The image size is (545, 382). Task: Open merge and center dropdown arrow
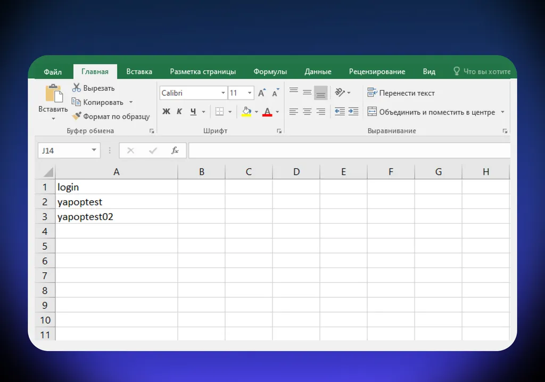coord(502,112)
